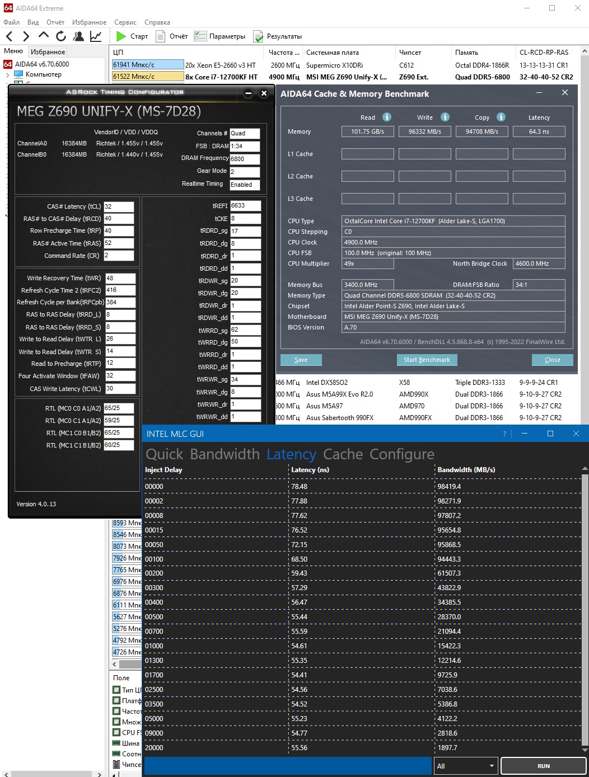
Task: Go forward with the AIDA64 toolbar forward arrow
Action: (26, 36)
